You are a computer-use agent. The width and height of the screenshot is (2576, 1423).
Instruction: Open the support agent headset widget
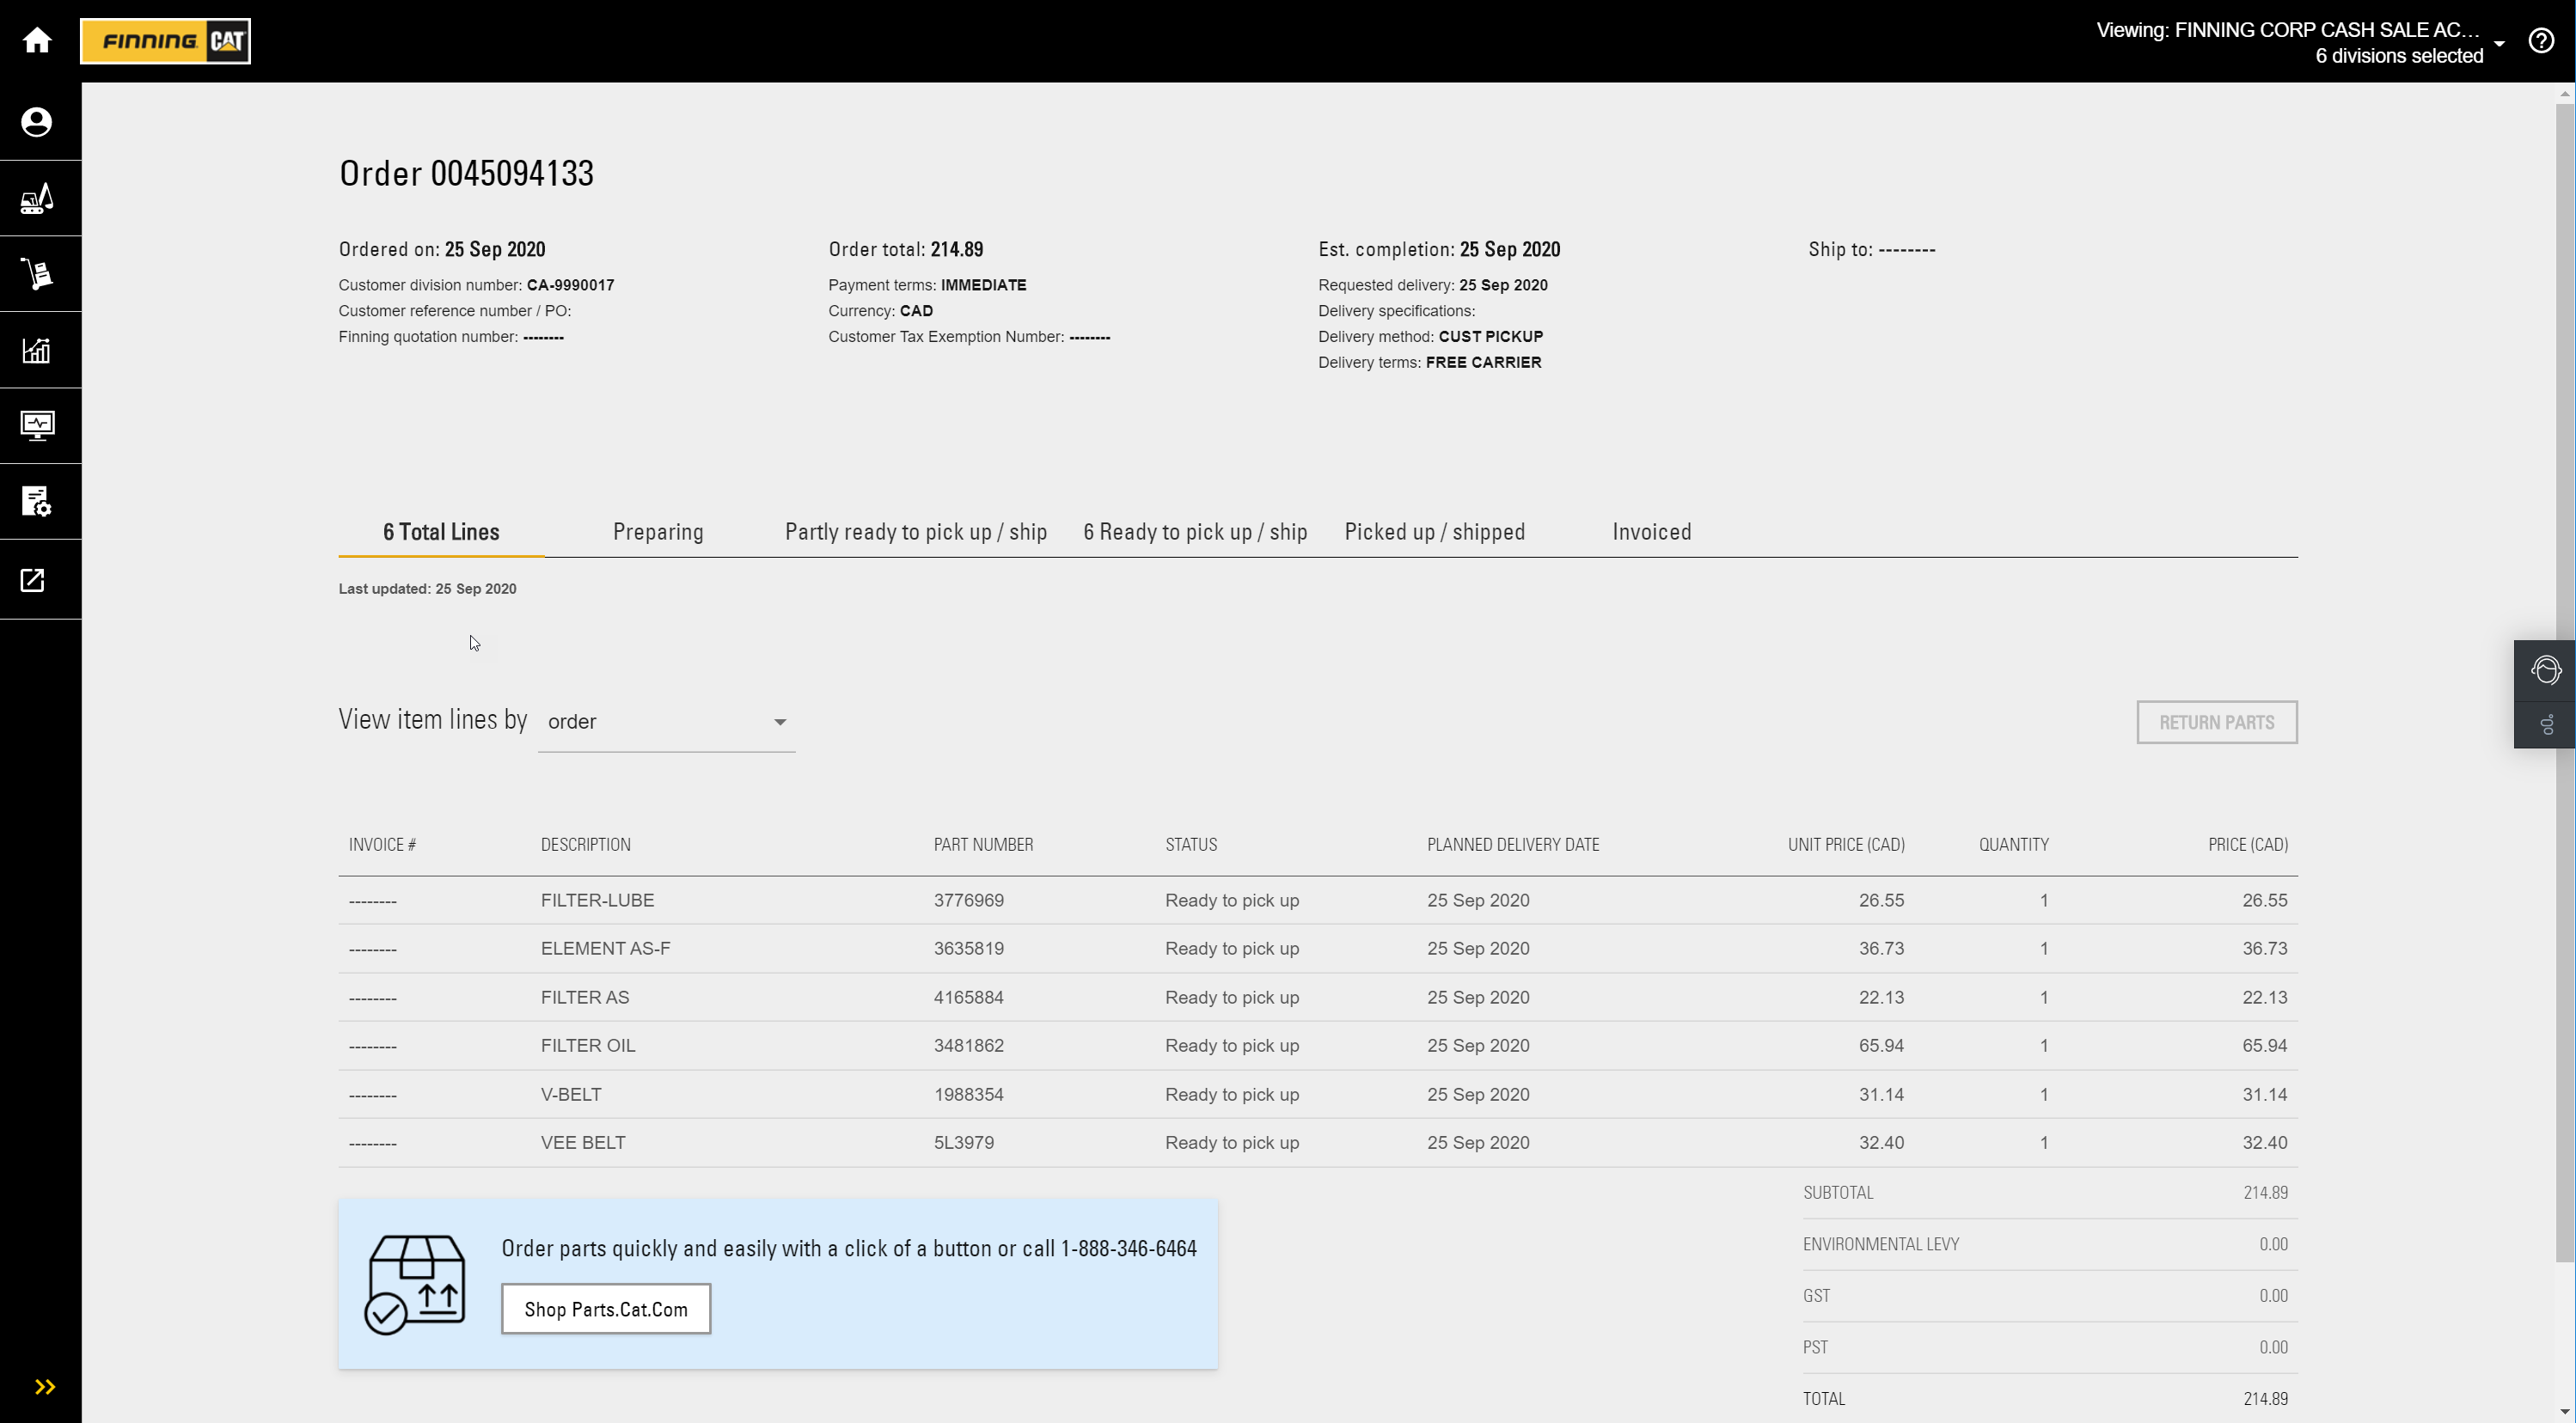(2546, 669)
